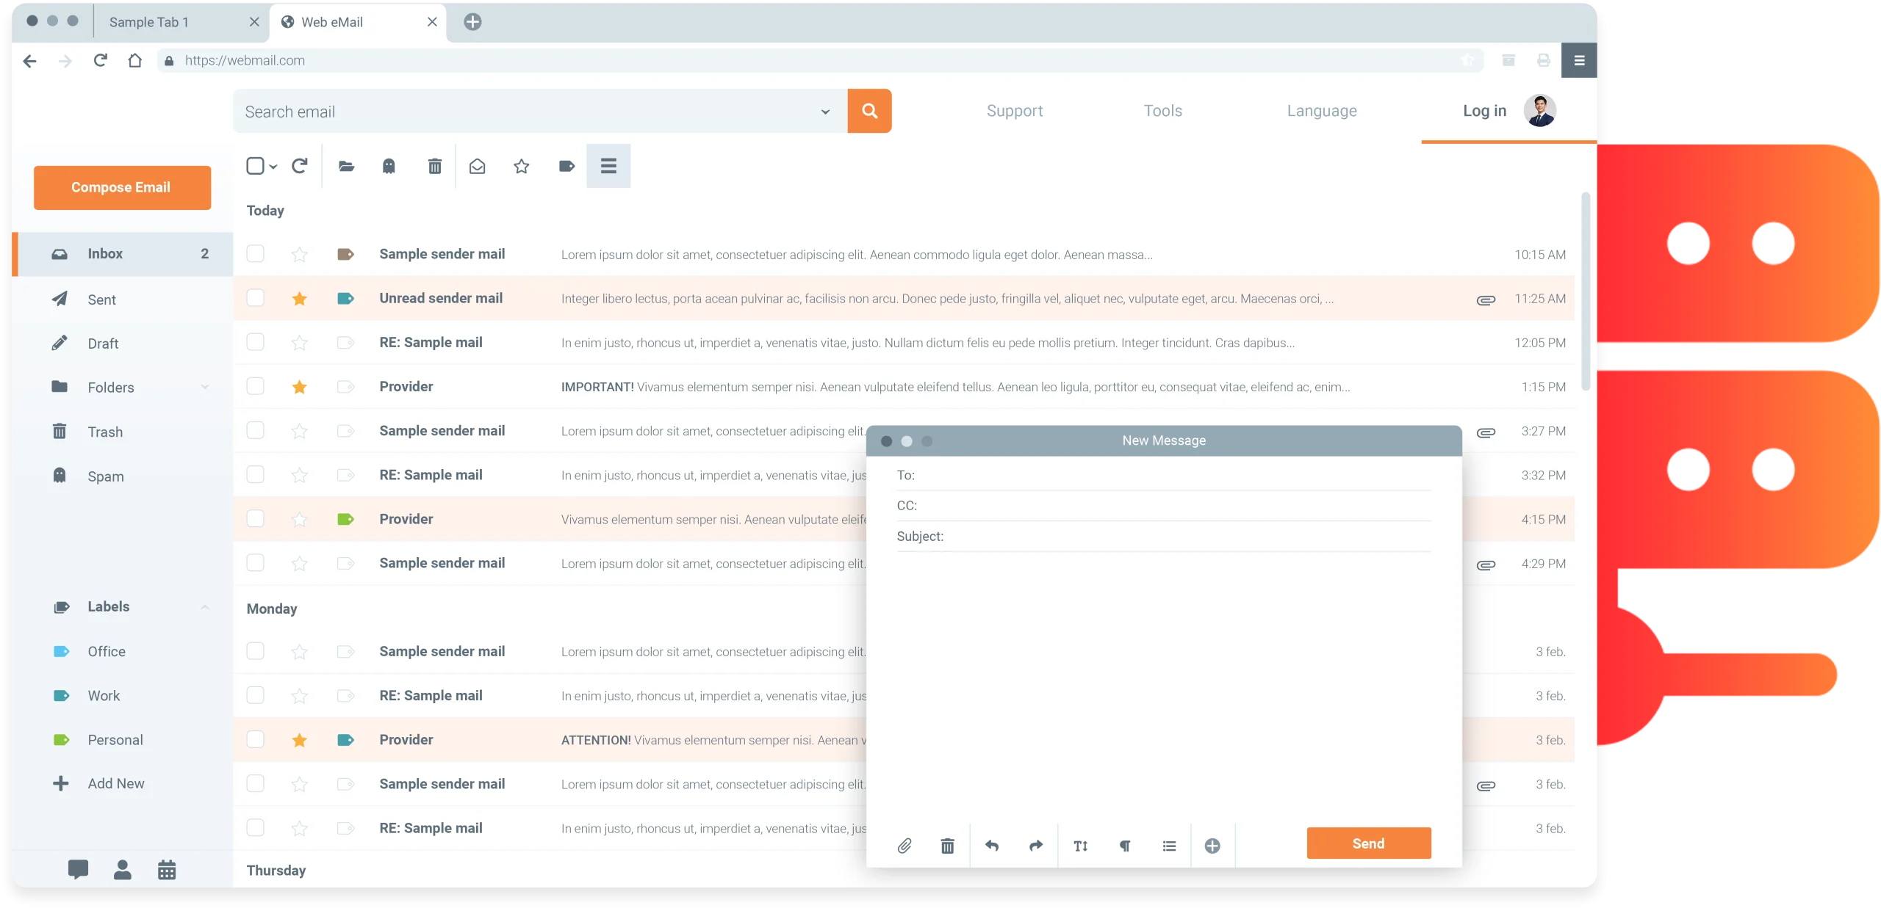Viewport: 1881px width, 908px height.
Task: Expand the Folders chevron in sidebar
Action: pos(205,387)
